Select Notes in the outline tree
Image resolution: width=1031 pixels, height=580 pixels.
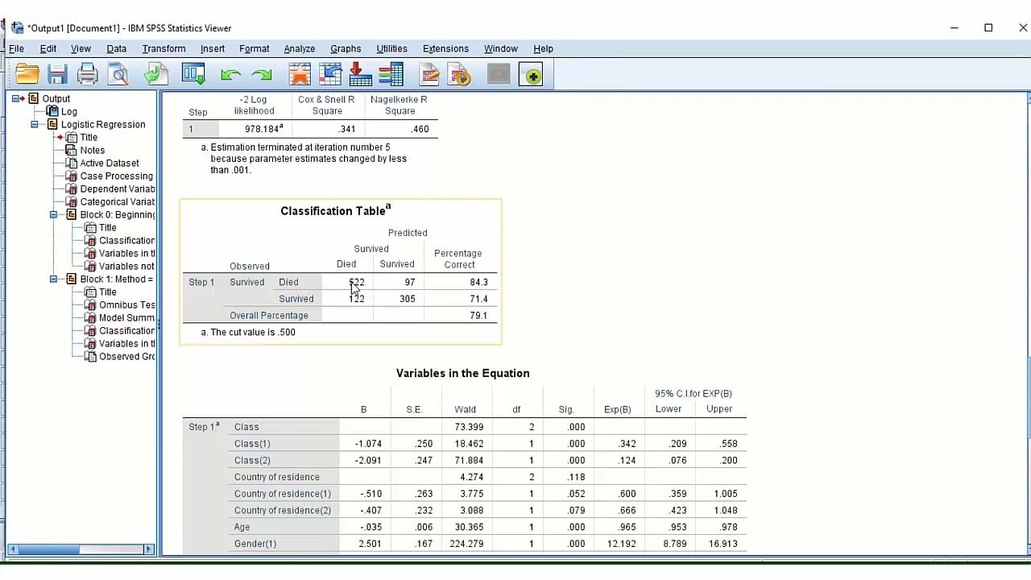[x=92, y=150]
